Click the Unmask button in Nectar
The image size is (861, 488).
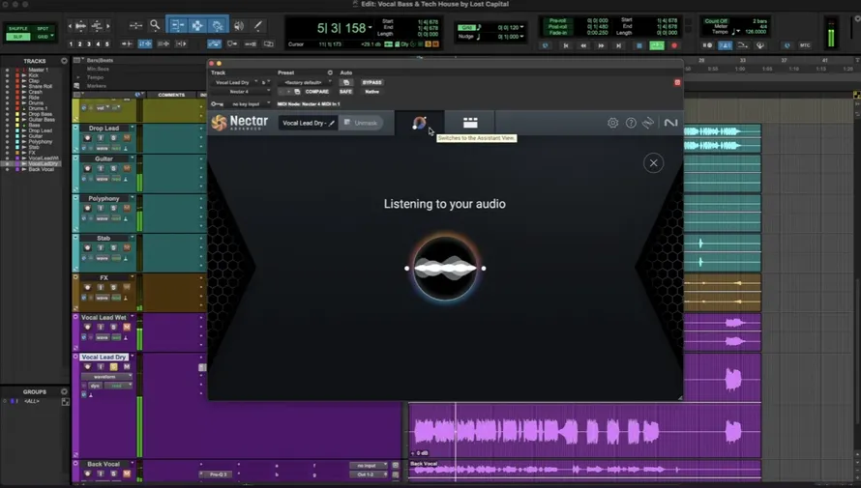361,123
